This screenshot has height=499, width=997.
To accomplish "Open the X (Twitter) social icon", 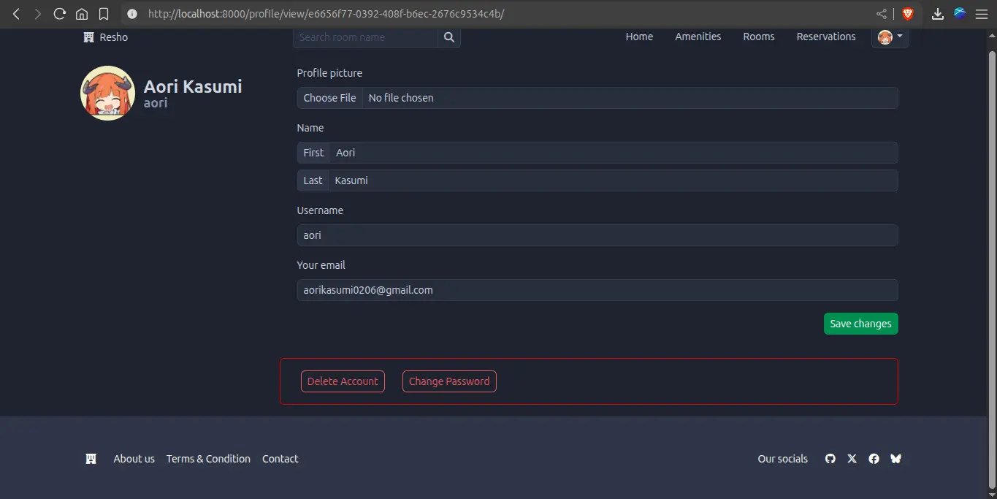I will [x=852, y=459].
